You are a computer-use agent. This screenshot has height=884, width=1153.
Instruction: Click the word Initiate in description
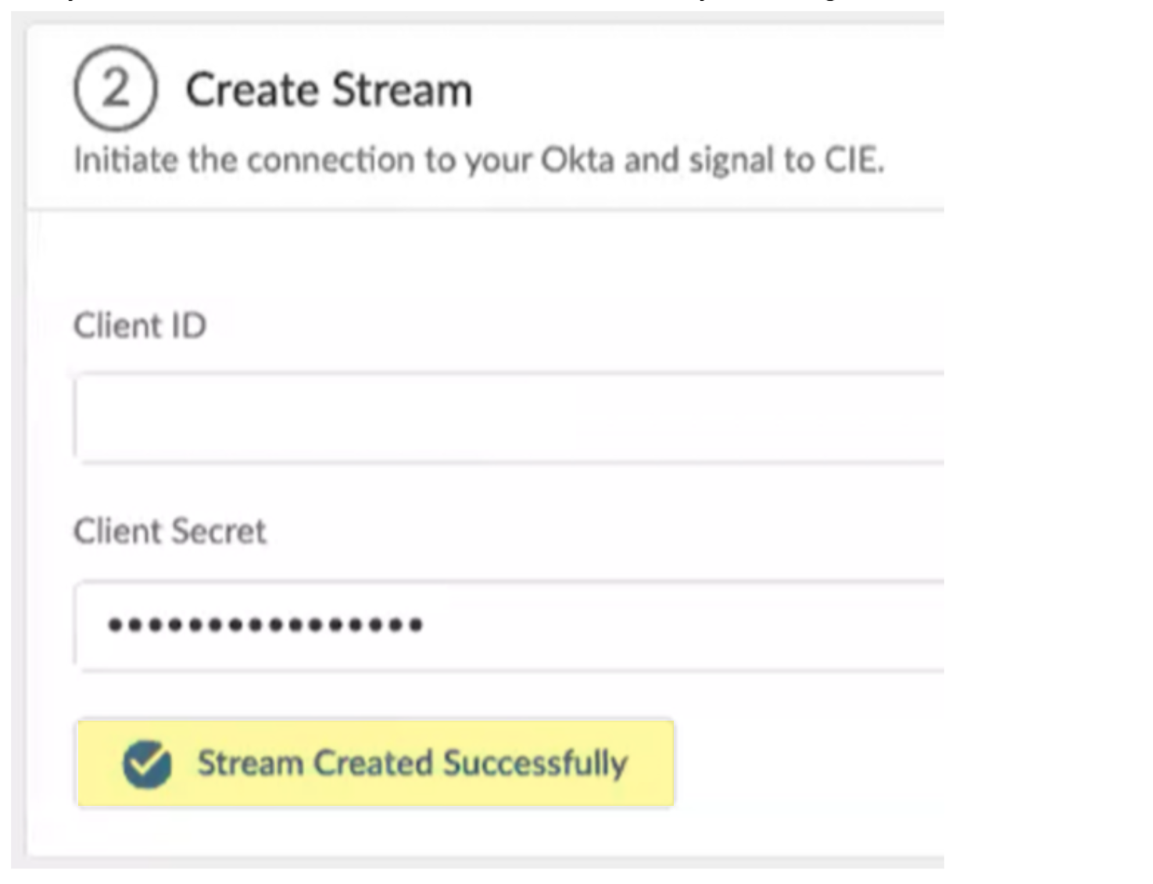click(126, 160)
